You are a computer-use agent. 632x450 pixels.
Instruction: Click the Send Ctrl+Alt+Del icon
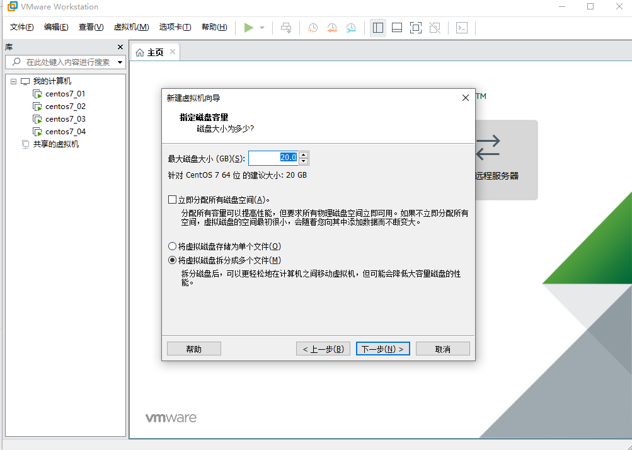point(286,28)
